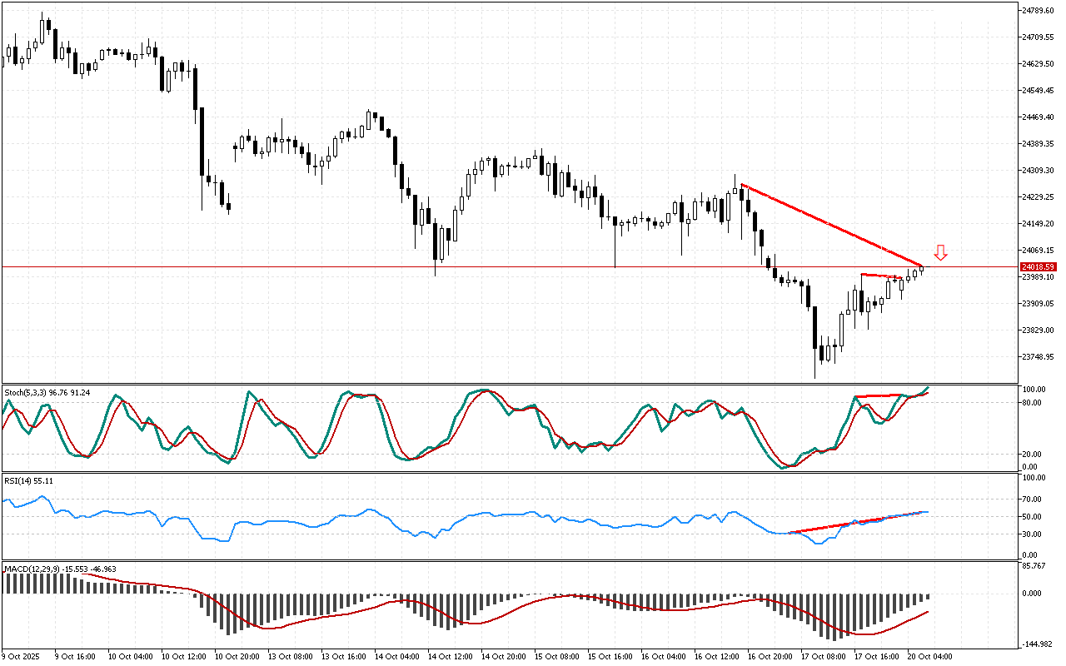Click the 23748.95 price axis label

coord(1038,357)
